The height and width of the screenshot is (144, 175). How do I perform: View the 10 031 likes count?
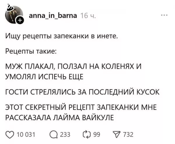[27, 134]
